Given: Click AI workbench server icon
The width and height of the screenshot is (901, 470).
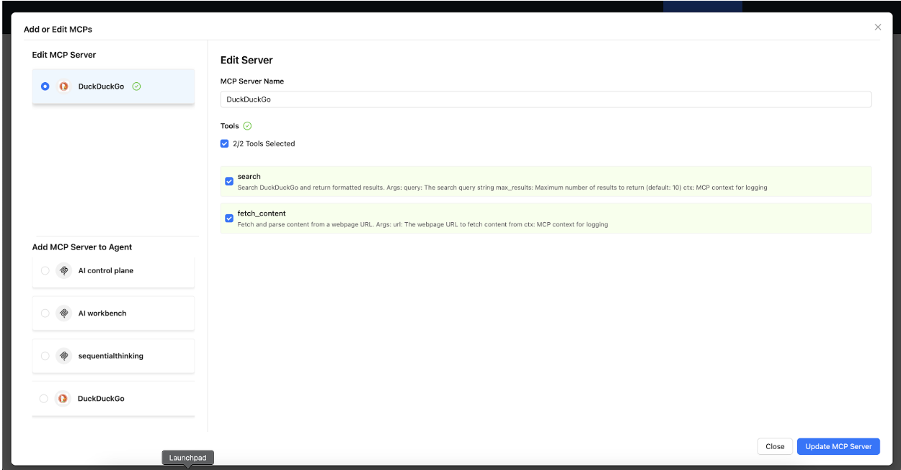Looking at the screenshot, I should point(63,314).
